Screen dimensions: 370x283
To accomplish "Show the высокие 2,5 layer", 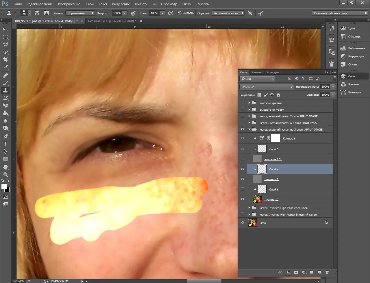I will click(243, 159).
